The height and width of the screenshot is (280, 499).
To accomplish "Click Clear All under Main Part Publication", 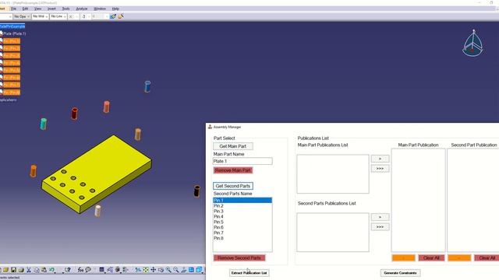I will (431, 257).
